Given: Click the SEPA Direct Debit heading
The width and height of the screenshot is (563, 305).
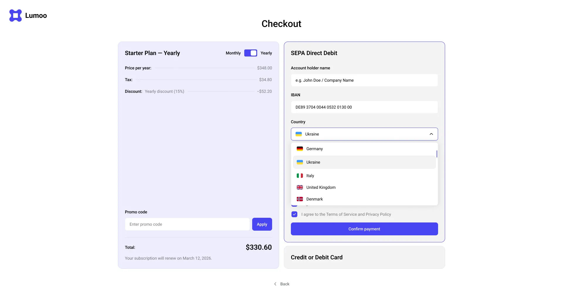Looking at the screenshot, I should (x=314, y=53).
